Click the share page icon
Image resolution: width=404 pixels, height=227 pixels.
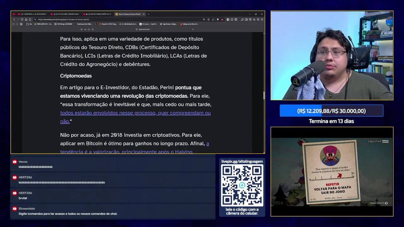tap(213, 20)
